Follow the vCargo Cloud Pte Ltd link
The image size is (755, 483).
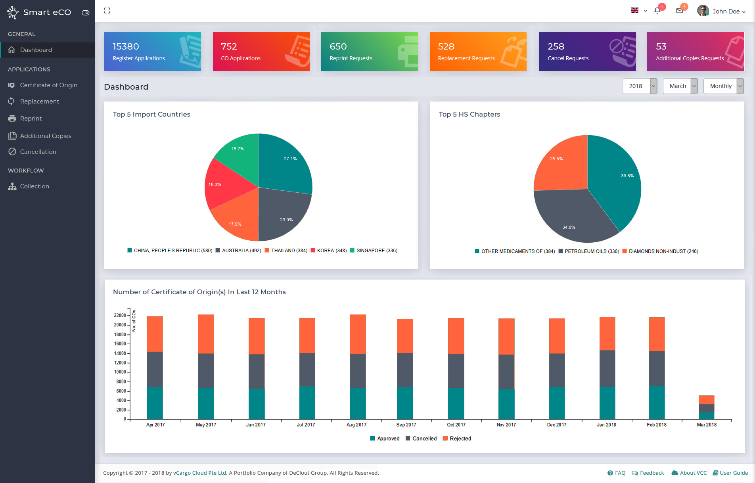click(x=200, y=473)
